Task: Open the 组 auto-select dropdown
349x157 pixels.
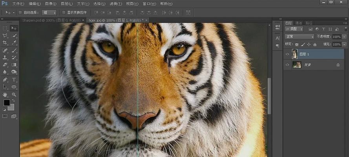Action: 49,13
